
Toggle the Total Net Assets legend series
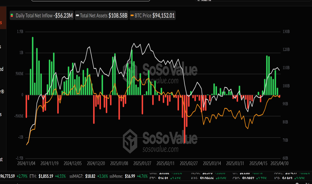pyautogui.click(x=102, y=16)
